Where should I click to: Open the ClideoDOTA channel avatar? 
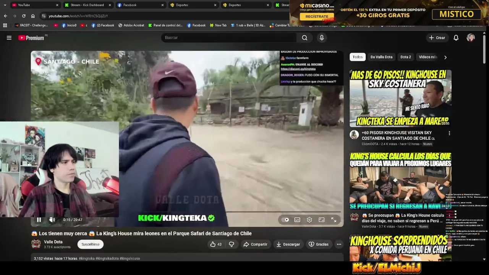355,135
